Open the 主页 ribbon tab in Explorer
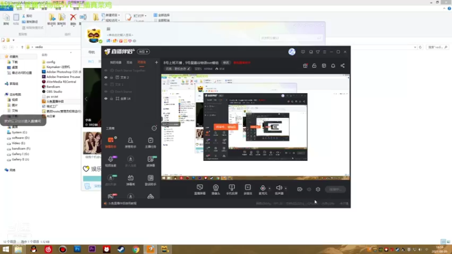This screenshot has height=254, width=452. click(19, 8)
